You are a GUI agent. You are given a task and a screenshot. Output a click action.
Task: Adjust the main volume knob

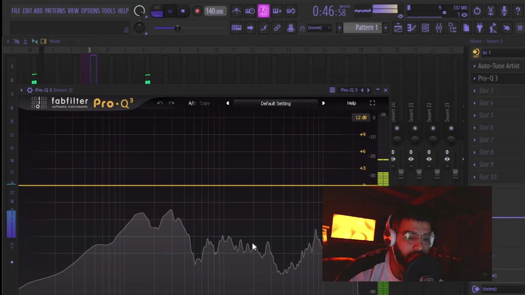140,11
